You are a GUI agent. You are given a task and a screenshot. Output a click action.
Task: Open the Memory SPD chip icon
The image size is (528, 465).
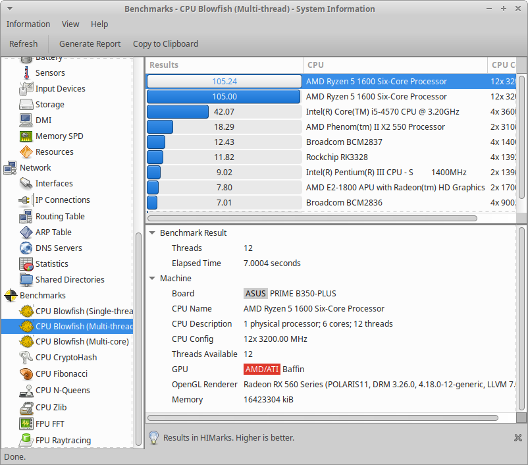[x=26, y=136]
